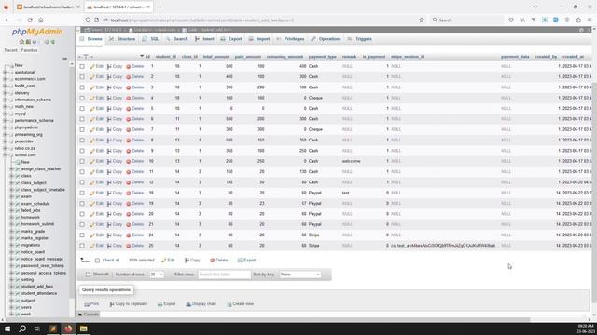
Task: Open the Firefox icon in the taskbar
Action: (x=68, y=328)
